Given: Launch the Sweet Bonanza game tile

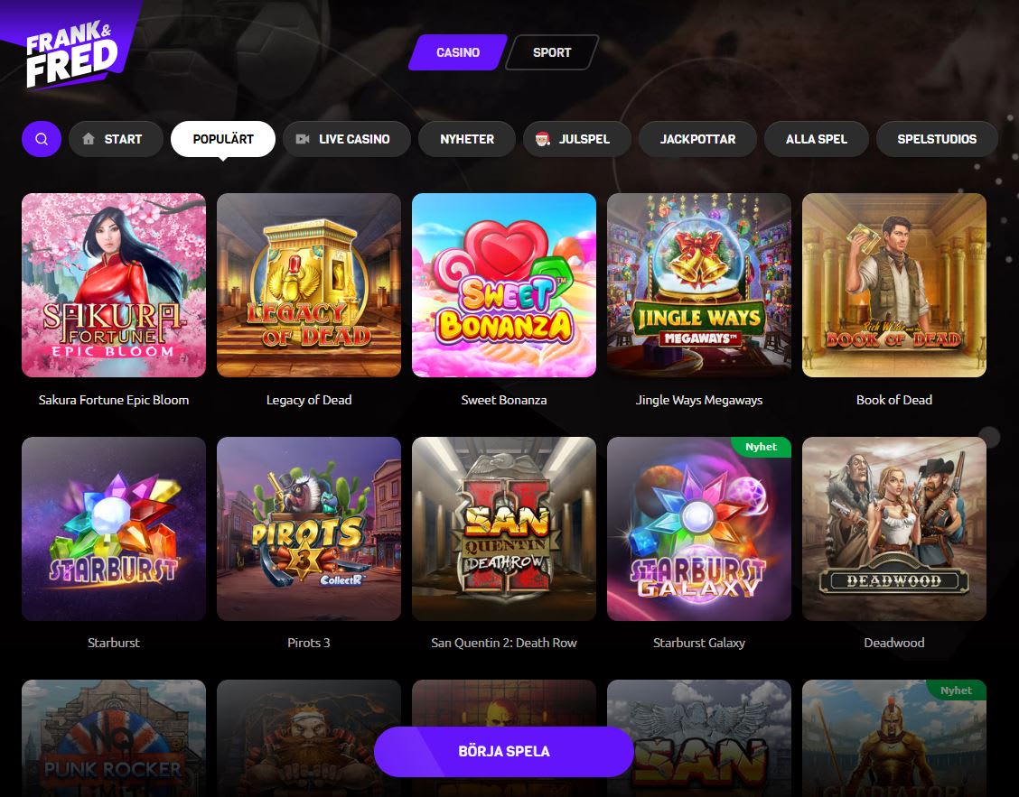Looking at the screenshot, I should pyautogui.click(x=504, y=285).
